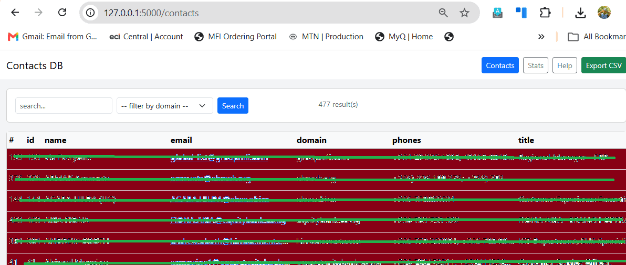This screenshot has width=626, height=265.
Task: Open the All Bookmarks folder
Action: [597, 37]
